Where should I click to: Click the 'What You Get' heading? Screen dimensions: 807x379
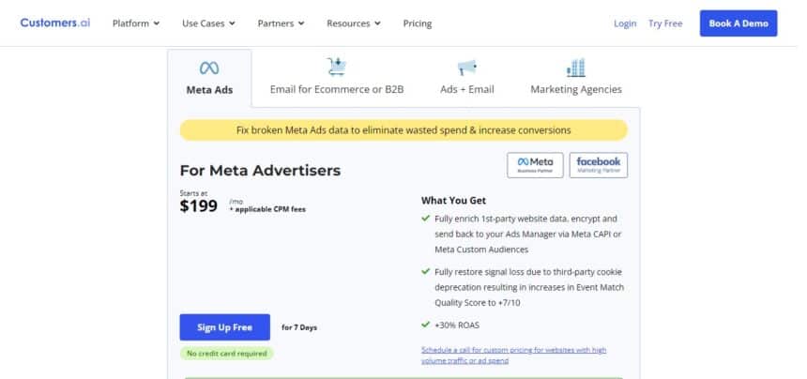coord(453,201)
